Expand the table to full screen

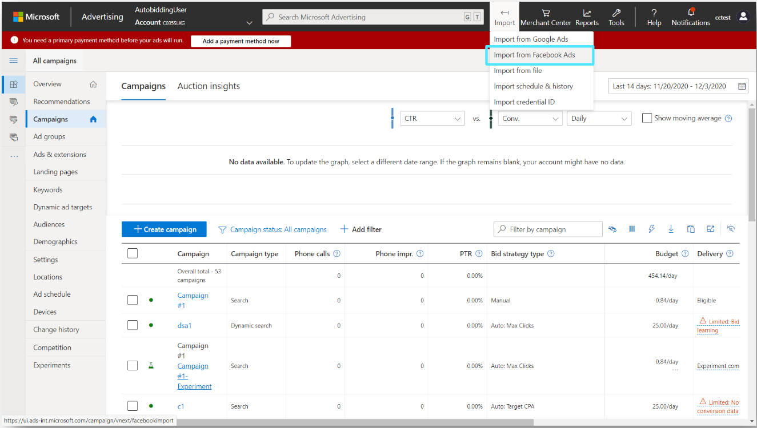coord(710,229)
